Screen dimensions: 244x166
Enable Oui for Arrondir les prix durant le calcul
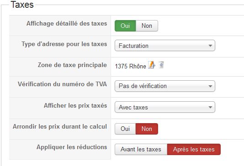click(125, 129)
